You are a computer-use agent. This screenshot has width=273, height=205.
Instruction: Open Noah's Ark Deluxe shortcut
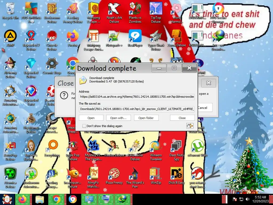[x=114, y=13]
